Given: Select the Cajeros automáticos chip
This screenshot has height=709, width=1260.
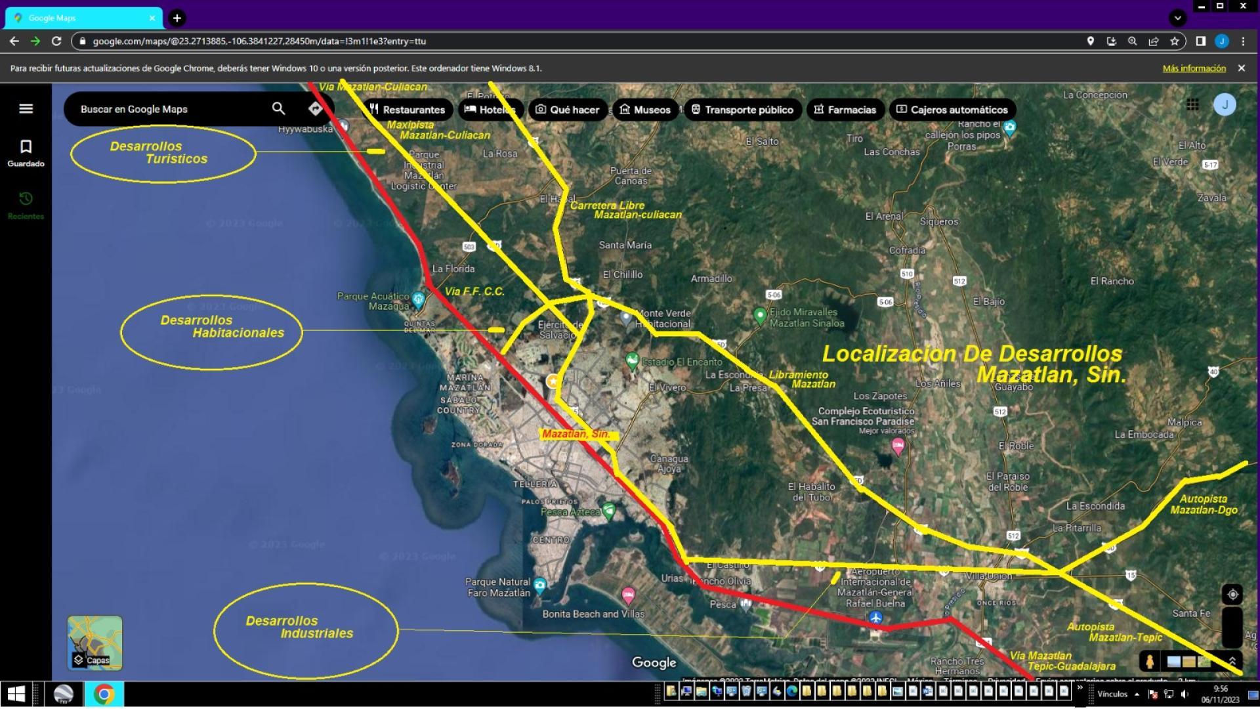Looking at the screenshot, I should pyautogui.click(x=952, y=110).
